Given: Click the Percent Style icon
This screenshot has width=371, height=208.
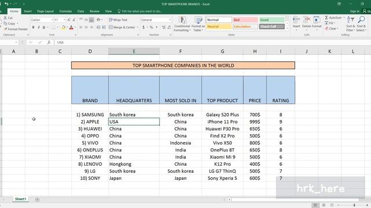Looking at the screenshot, I should 151,27.
